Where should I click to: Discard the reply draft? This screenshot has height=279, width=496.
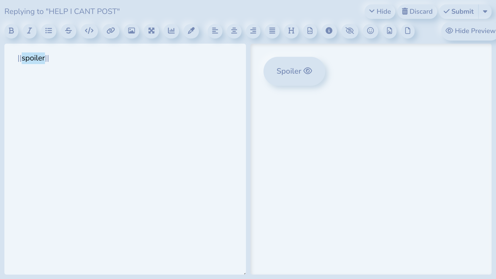point(417,12)
